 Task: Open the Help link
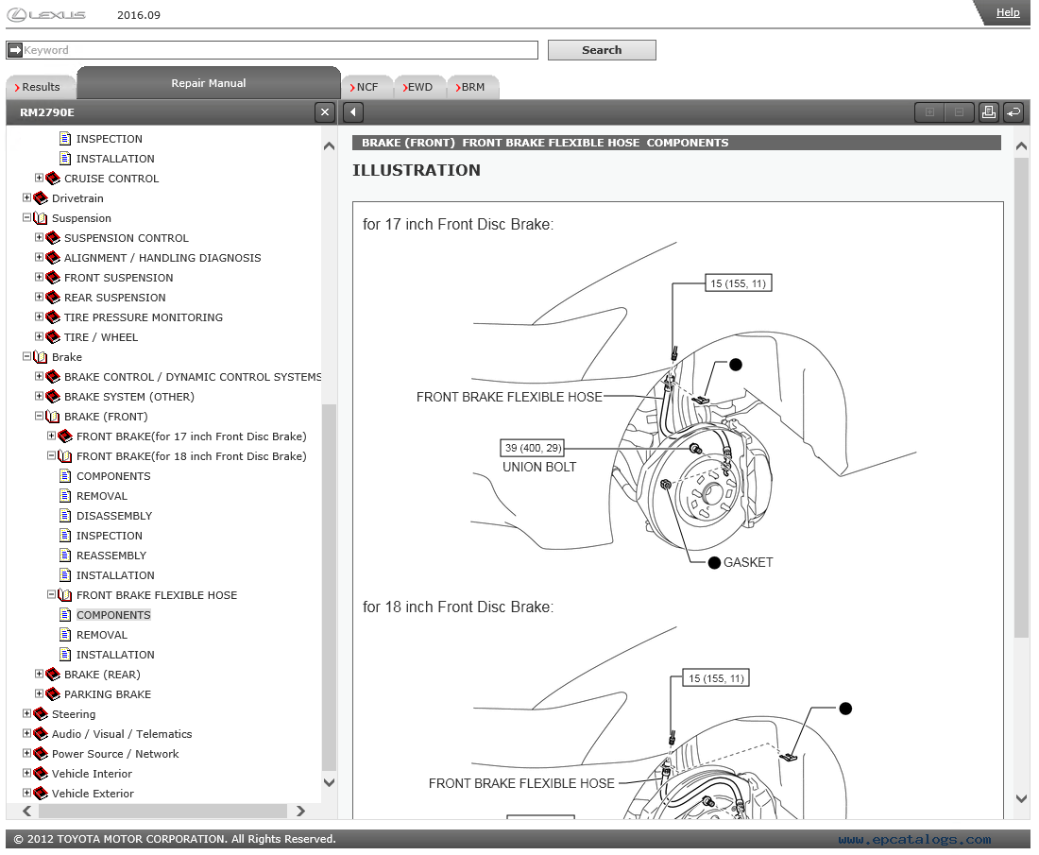pos(1008,12)
